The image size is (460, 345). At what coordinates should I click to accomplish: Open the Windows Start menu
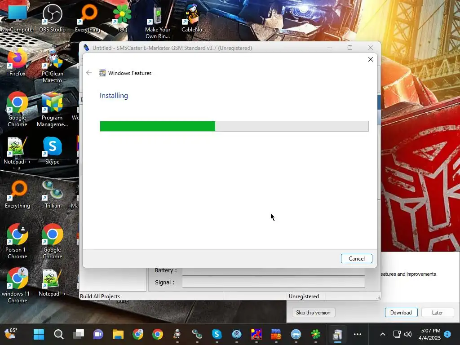pyautogui.click(x=39, y=334)
